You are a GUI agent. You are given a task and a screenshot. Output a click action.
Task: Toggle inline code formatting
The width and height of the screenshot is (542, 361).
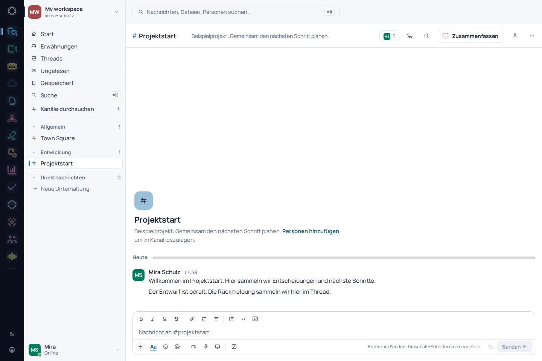[x=244, y=319]
